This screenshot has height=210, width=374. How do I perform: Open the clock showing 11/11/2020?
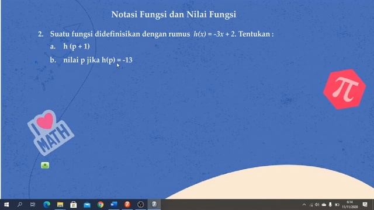(350, 205)
